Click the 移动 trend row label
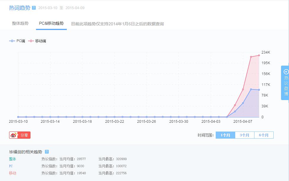The width and height of the screenshot is (289, 181). point(12,173)
